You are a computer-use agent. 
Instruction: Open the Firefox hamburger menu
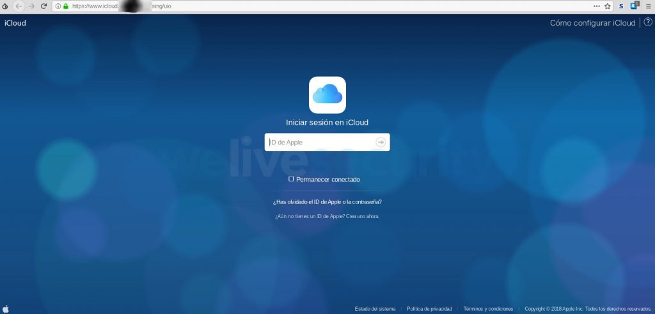pyautogui.click(x=648, y=6)
